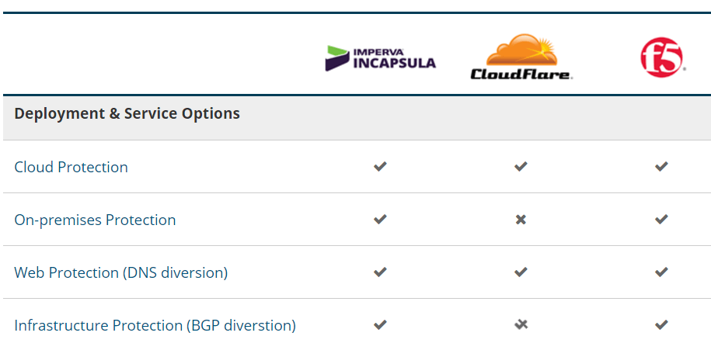Click F5's On-premises Protection checkmark
The height and width of the screenshot is (350, 711).
click(661, 220)
